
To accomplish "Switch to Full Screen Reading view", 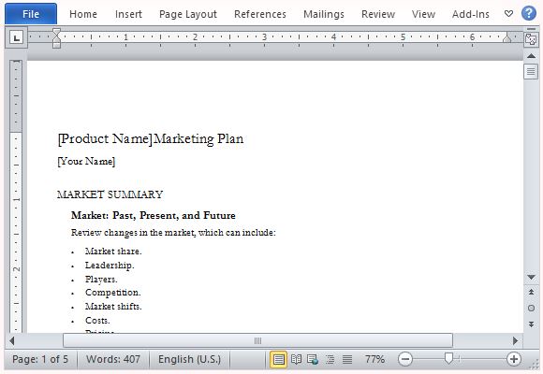I will point(296,359).
